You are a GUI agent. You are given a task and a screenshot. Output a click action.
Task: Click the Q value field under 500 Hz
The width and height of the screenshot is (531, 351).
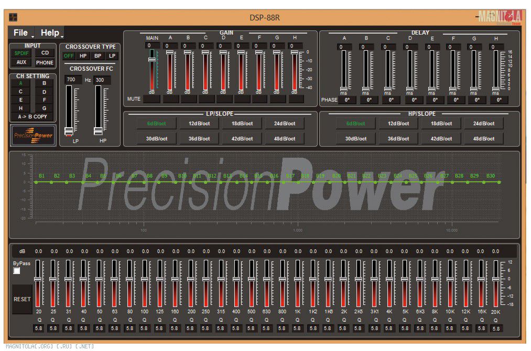point(251,328)
